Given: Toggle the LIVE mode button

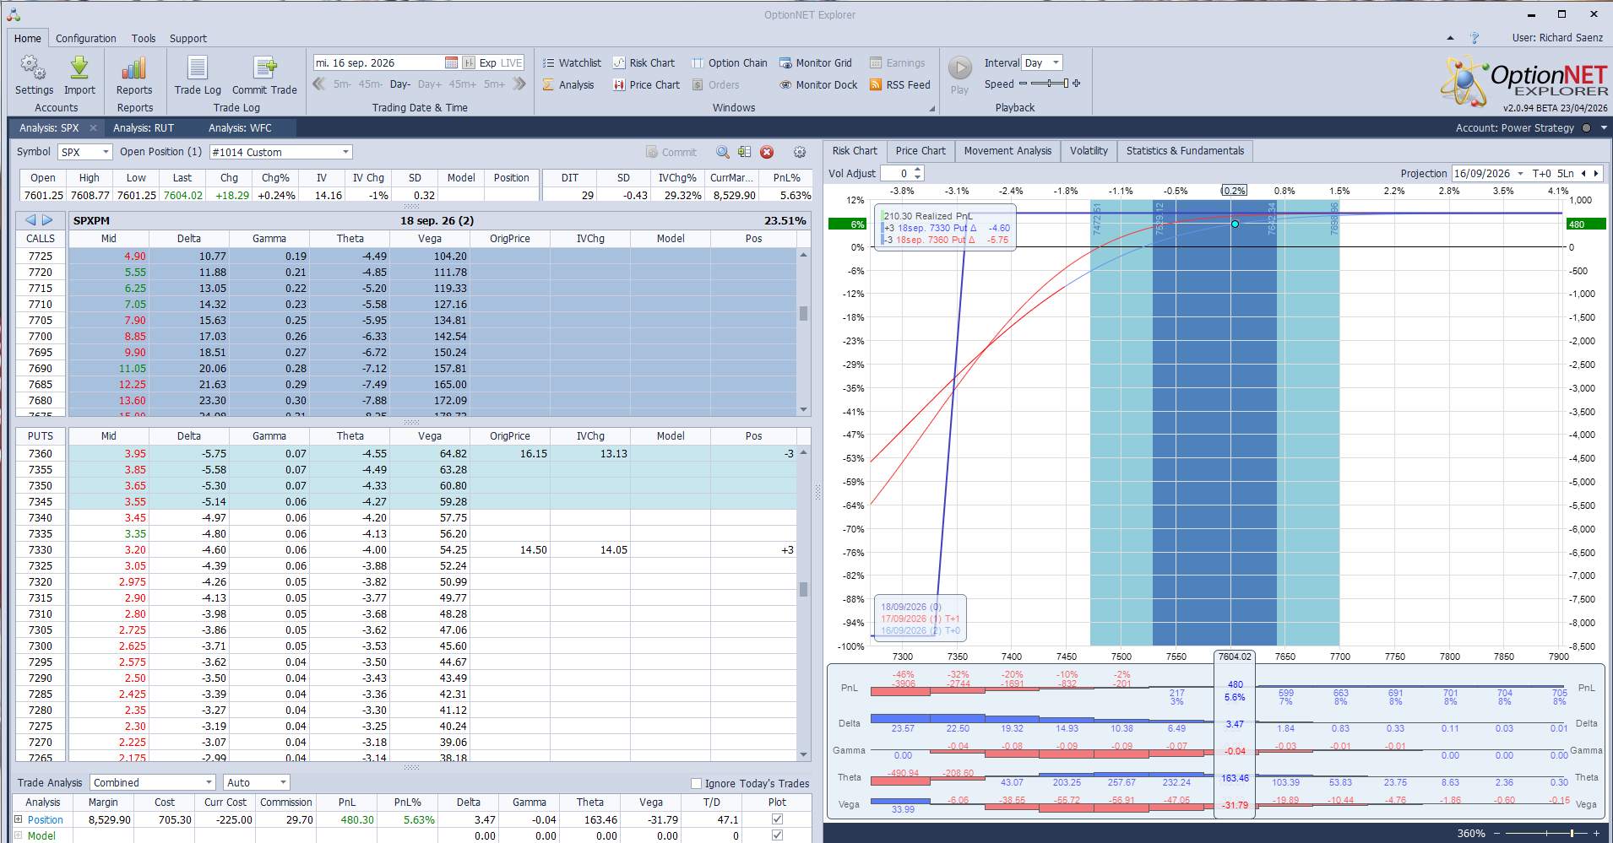Looking at the screenshot, I should pos(512,62).
